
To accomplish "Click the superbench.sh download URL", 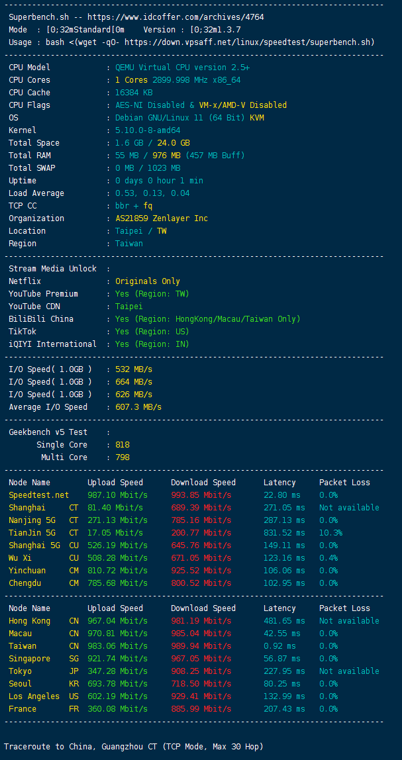I will point(249,42).
